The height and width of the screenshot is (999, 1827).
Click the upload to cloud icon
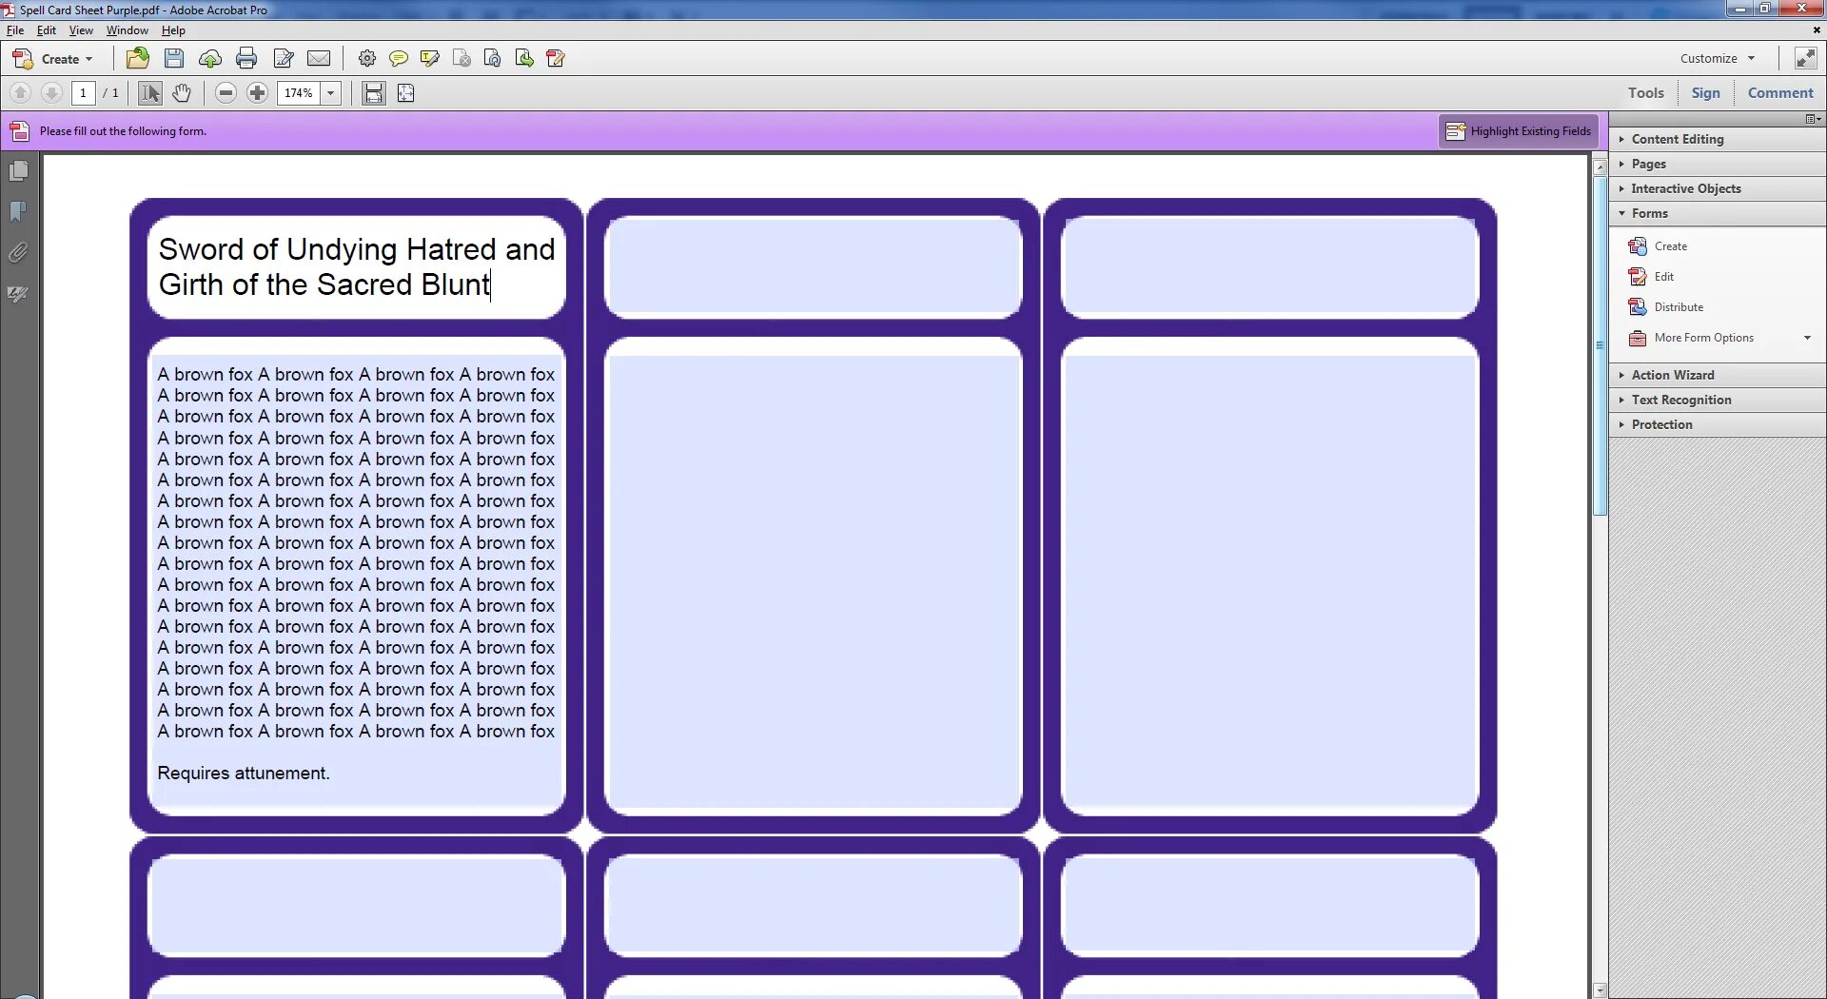[210, 59]
